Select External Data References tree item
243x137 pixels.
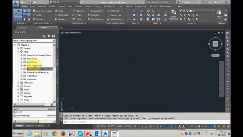coord(38,72)
